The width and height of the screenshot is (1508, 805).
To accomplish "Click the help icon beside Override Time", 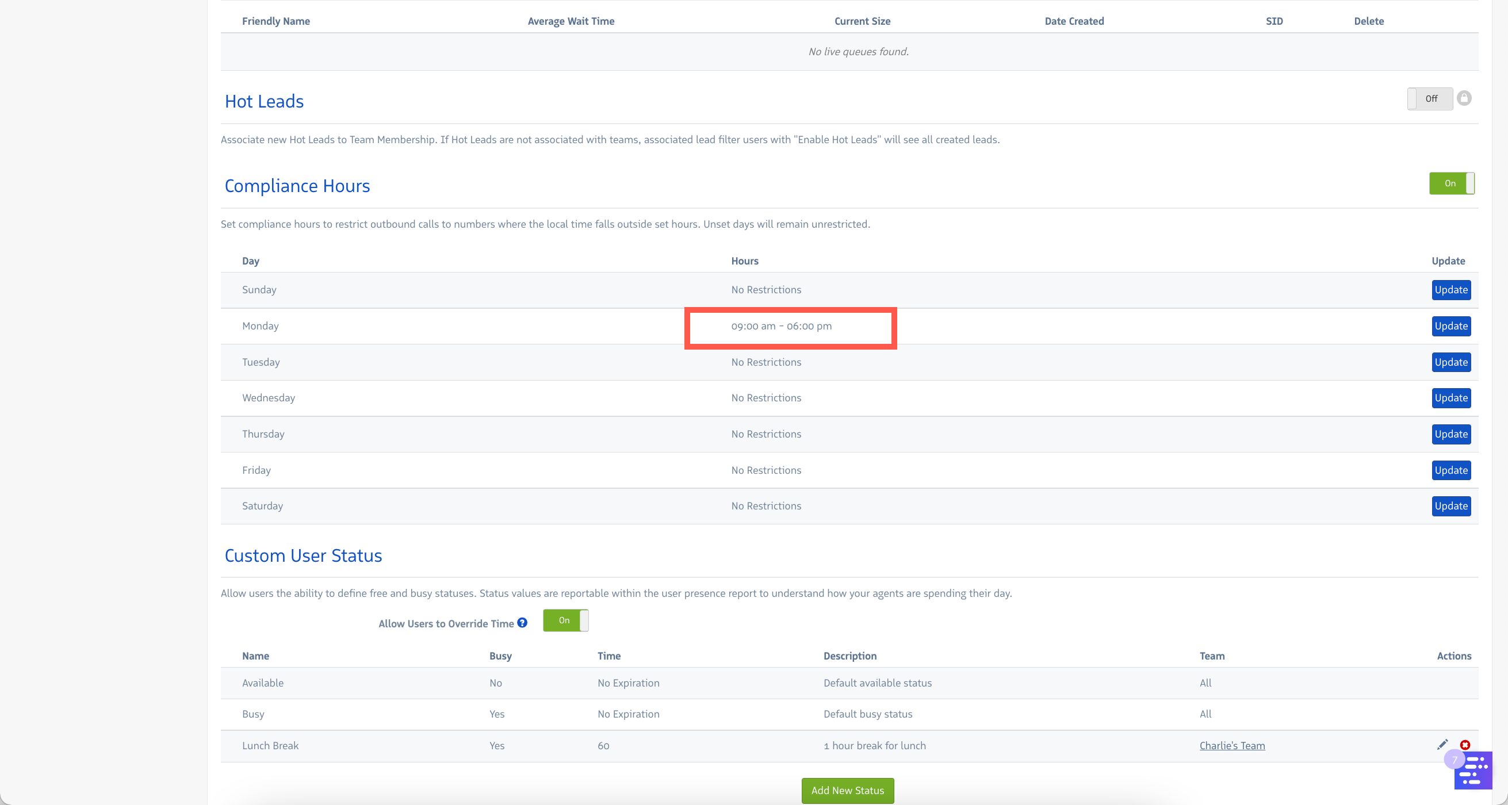I will (x=522, y=623).
